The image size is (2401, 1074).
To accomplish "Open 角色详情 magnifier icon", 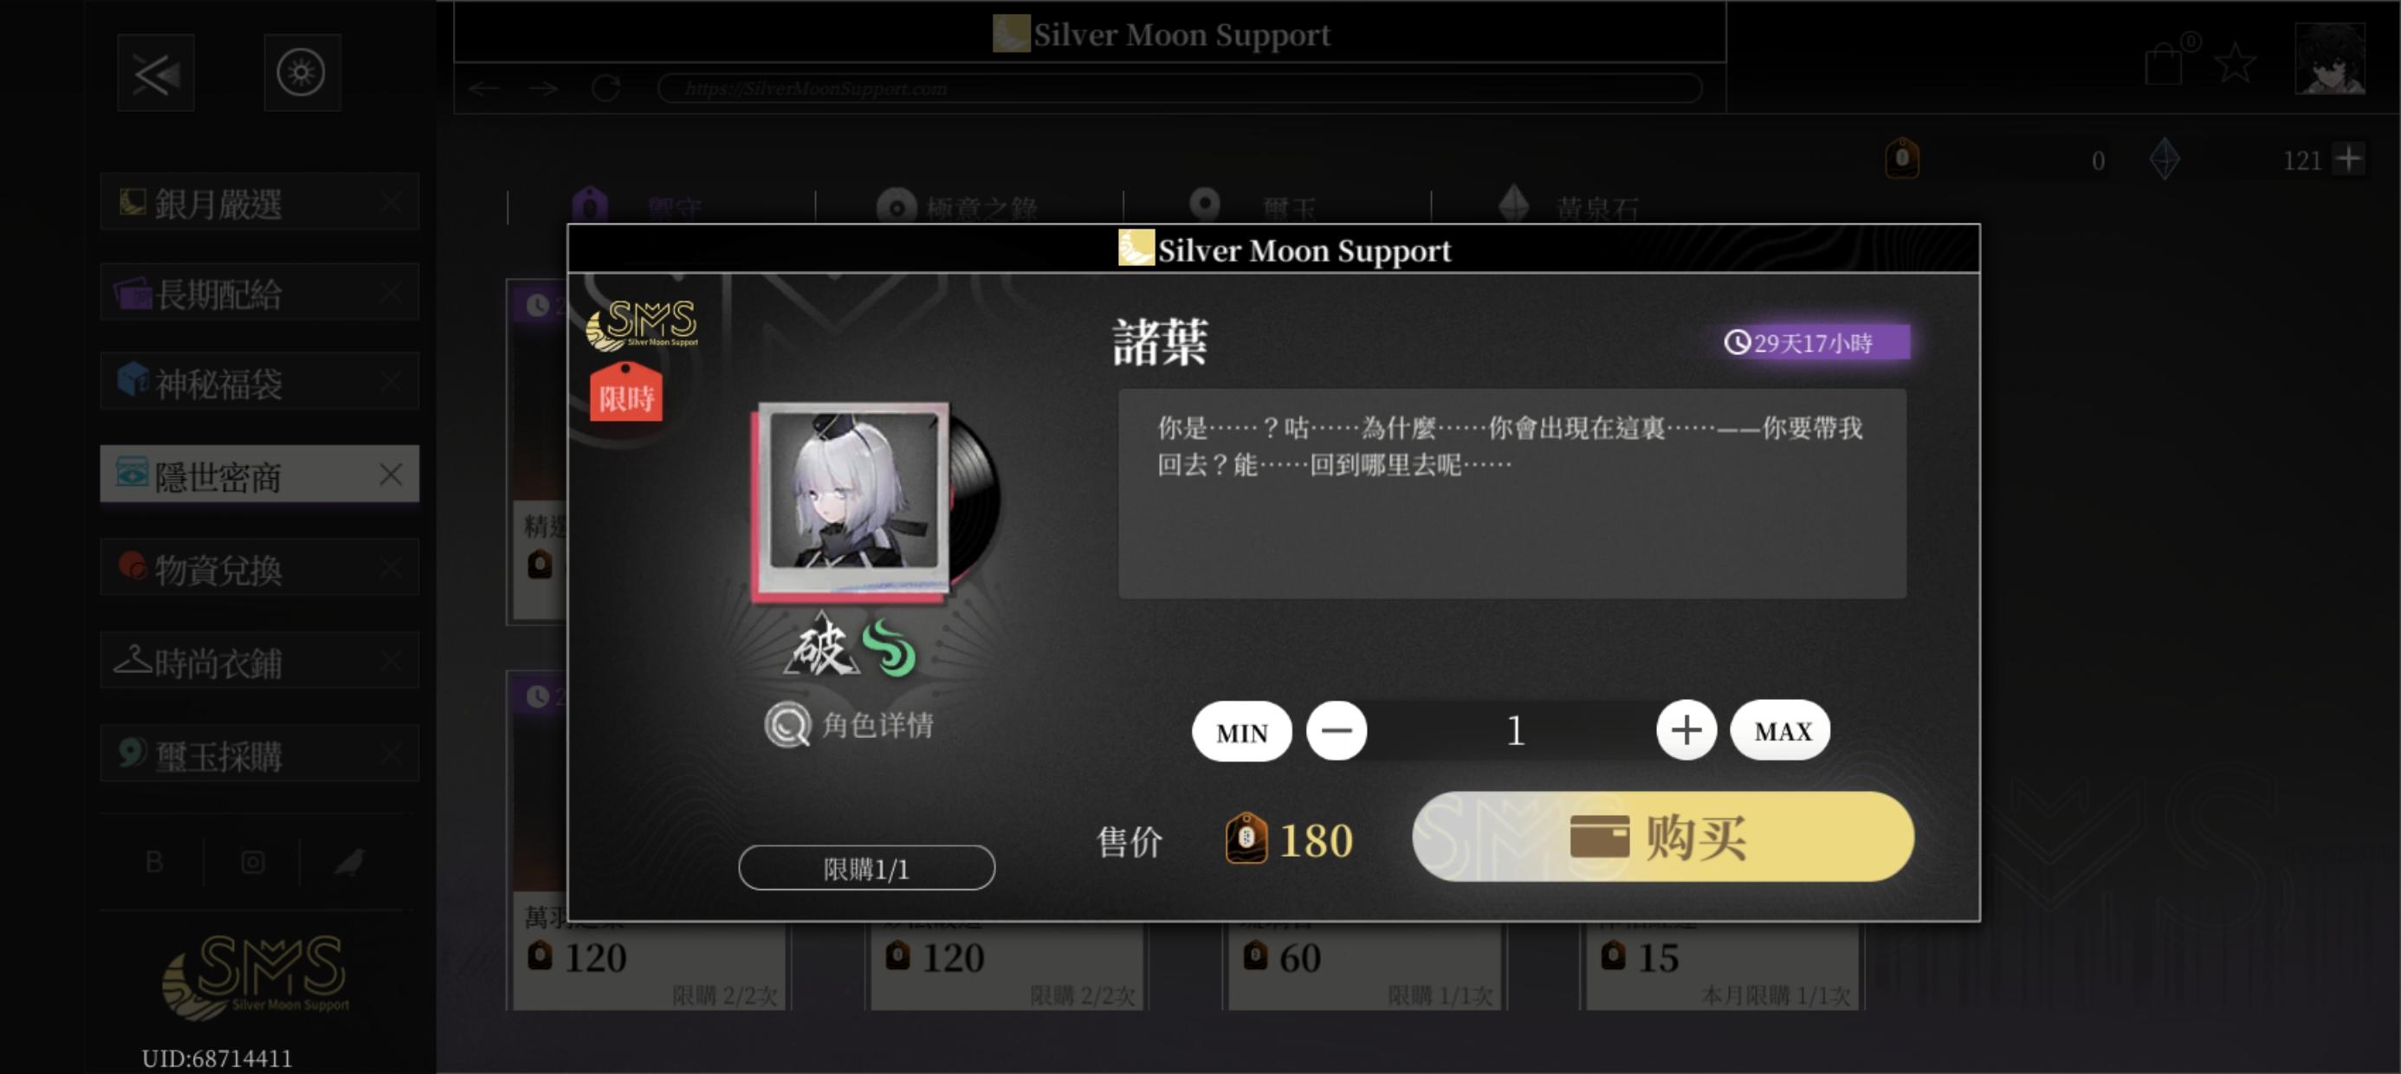I will (787, 724).
